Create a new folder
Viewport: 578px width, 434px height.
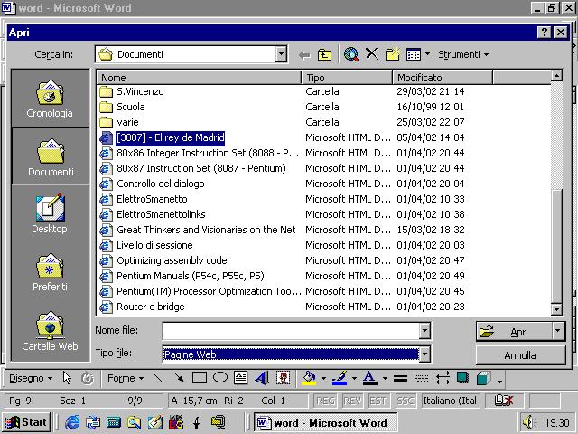coord(393,54)
